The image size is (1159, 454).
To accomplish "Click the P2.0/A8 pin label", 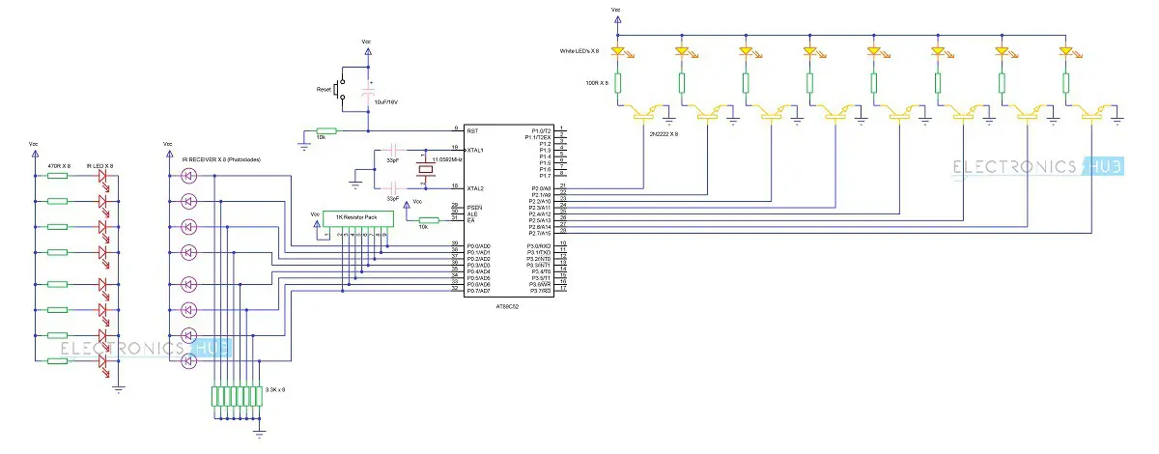I will pos(540,186).
